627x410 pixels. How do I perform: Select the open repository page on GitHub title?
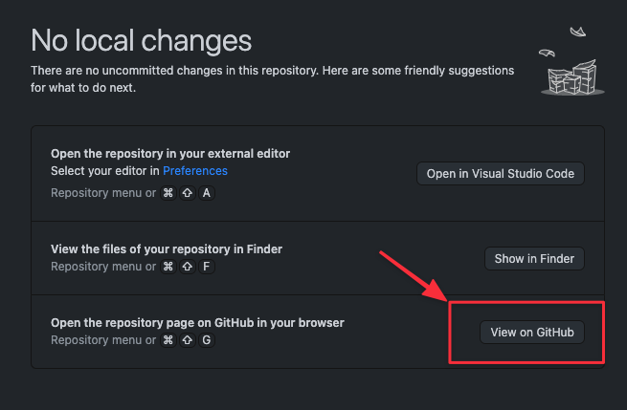coord(197,323)
